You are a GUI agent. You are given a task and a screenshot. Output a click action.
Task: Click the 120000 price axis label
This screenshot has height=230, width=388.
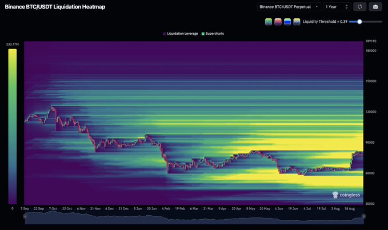(x=371, y=112)
